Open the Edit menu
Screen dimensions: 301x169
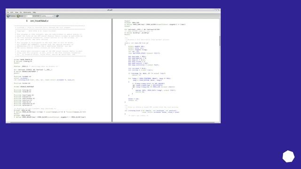point(12,12)
